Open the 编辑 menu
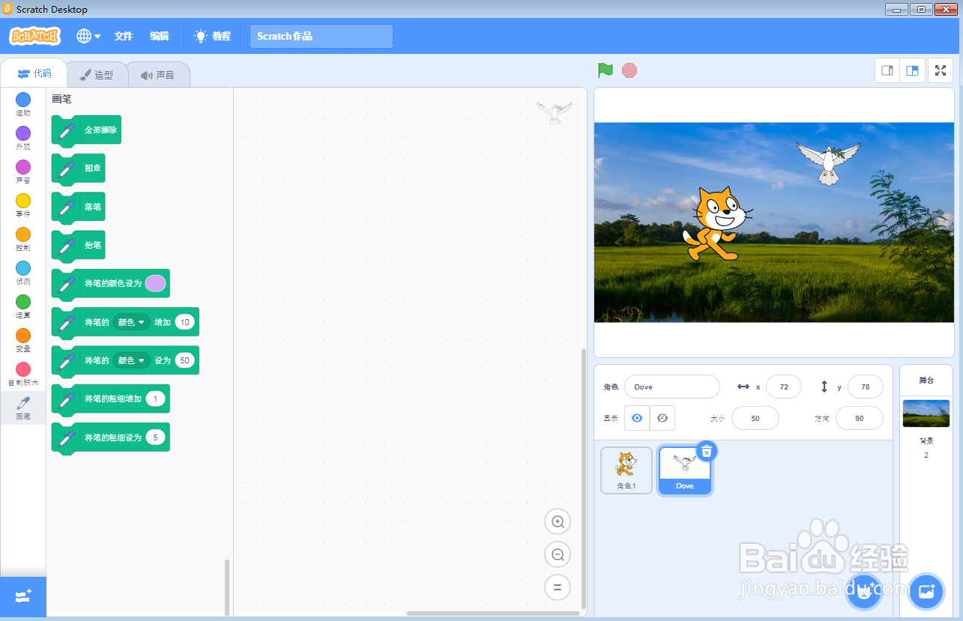963x621 pixels. tap(159, 36)
